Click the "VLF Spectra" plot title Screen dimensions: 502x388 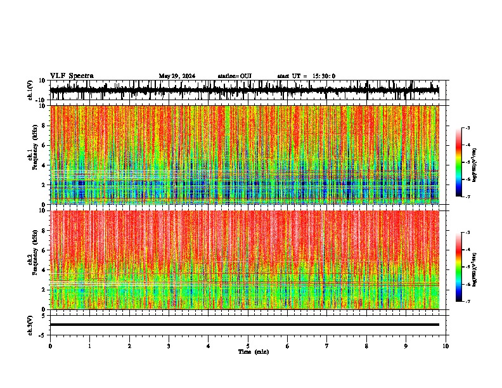pyautogui.click(x=72, y=76)
